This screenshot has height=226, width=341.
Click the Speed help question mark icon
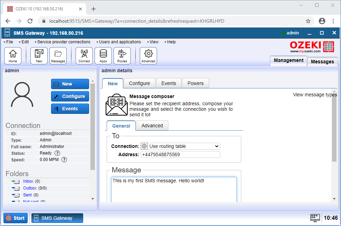click(x=64, y=160)
